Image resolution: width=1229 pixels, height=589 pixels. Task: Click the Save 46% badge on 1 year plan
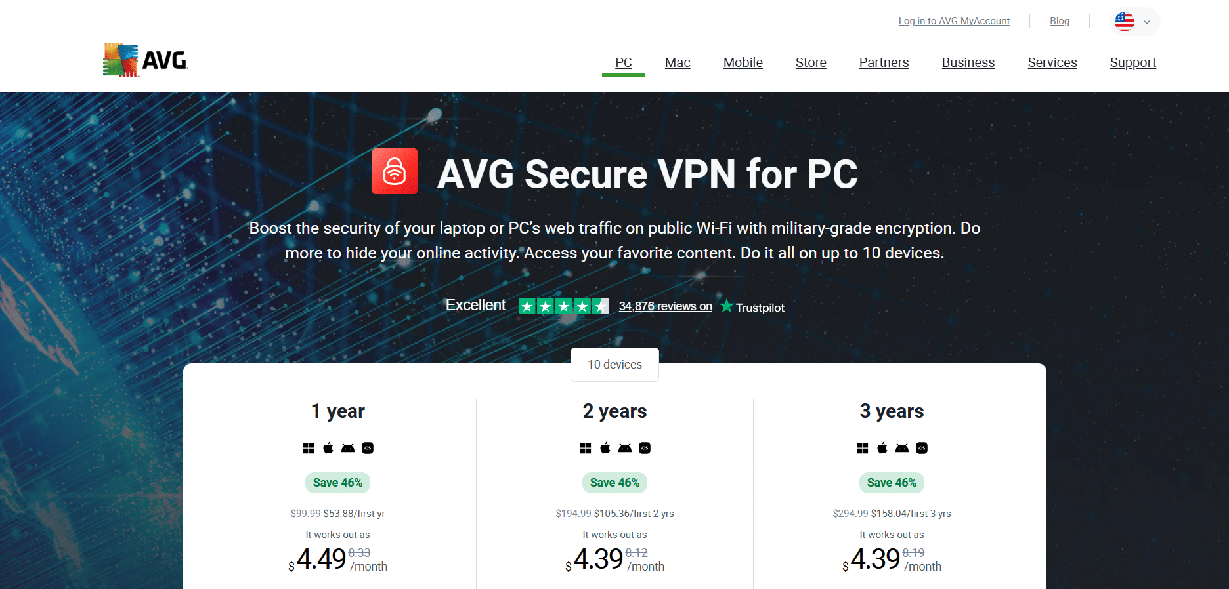[337, 483]
